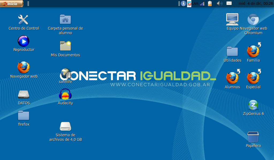Open the Papelera trash bin

point(253,137)
